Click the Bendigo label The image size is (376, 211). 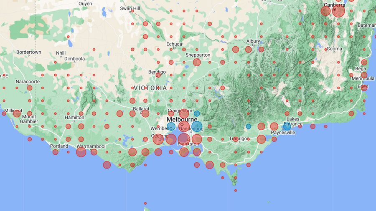[x=157, y=72]
